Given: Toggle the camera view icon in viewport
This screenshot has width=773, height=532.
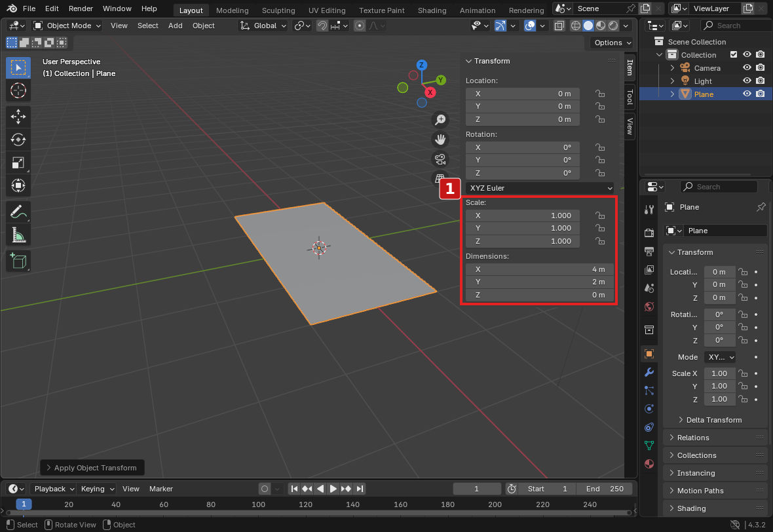Looking at the screenshot, I should (440, 159).
